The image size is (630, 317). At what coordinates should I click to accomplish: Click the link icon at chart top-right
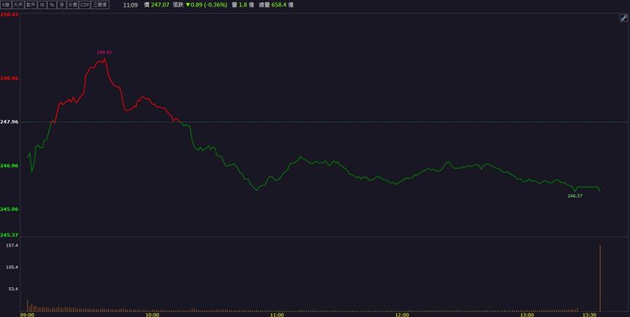pos(623,17)
